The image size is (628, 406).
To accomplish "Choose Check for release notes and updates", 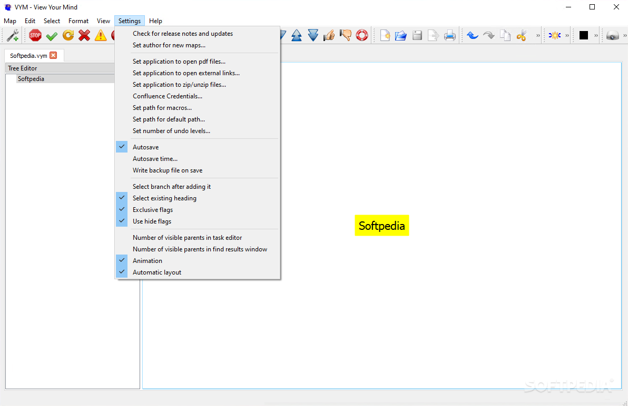I will point(198,34).
